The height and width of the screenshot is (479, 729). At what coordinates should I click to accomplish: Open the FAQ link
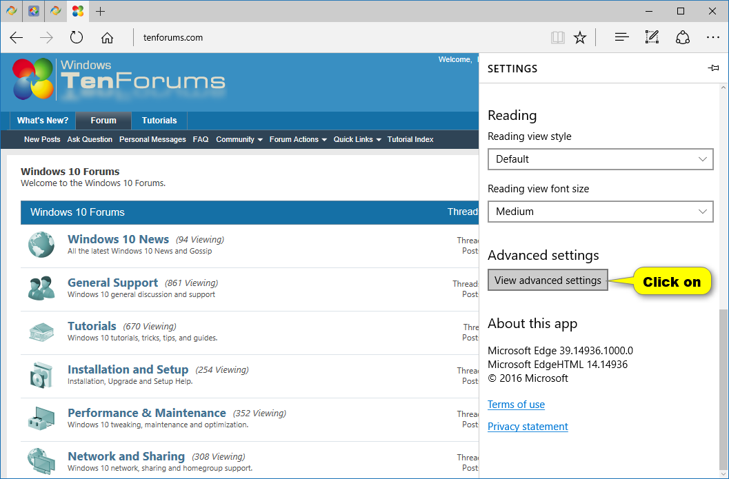pyautogui.click(x=201, y=139)
